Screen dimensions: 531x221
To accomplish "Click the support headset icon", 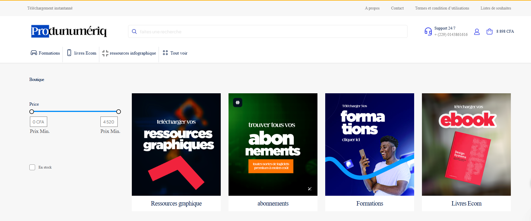I will tap(428, 32).
